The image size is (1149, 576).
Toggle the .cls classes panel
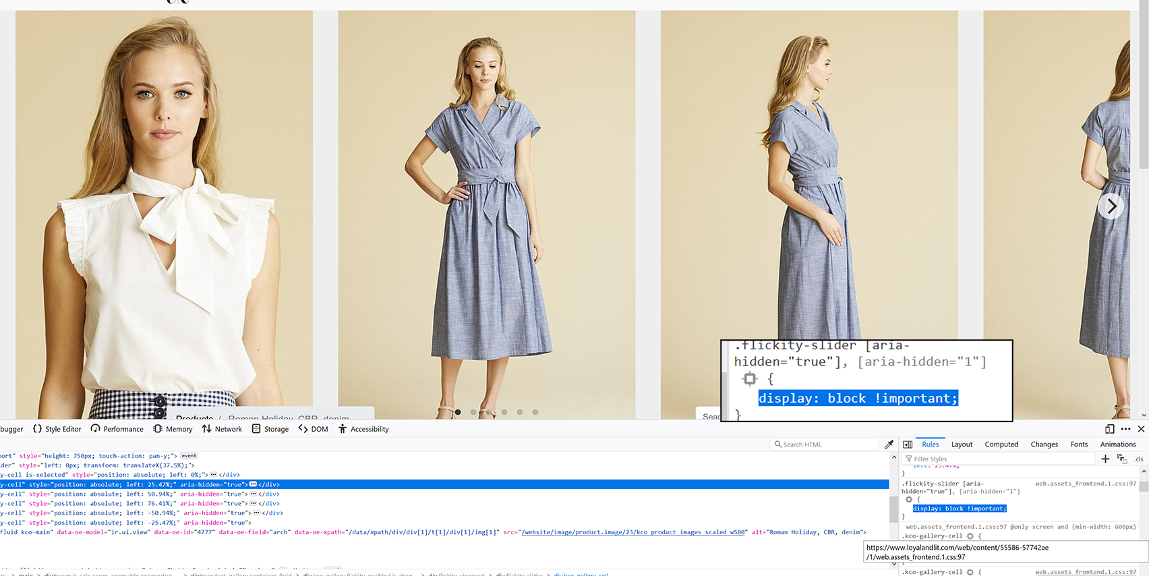coord(1139,459)
